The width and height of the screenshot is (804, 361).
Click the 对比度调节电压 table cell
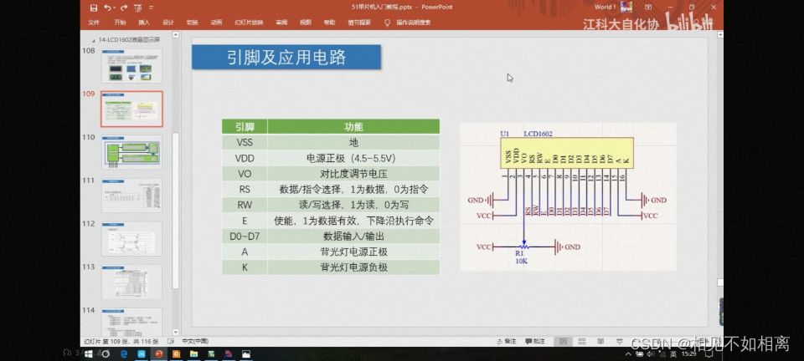(353, 174)
